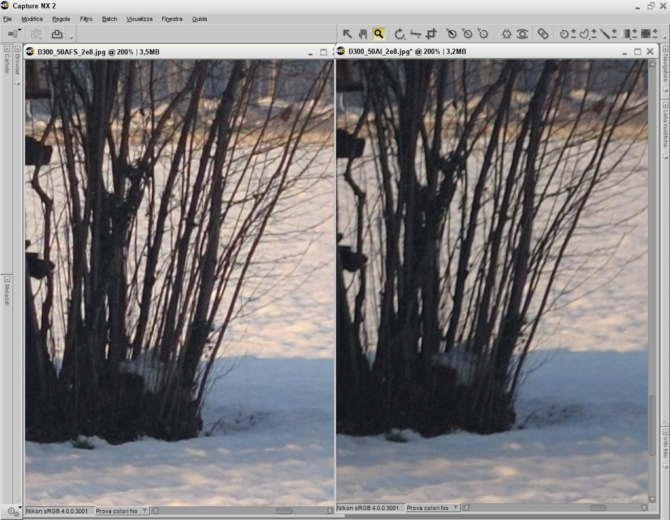Select the Straighten tool
Screen dimensions: 670x520
point(415,34)
